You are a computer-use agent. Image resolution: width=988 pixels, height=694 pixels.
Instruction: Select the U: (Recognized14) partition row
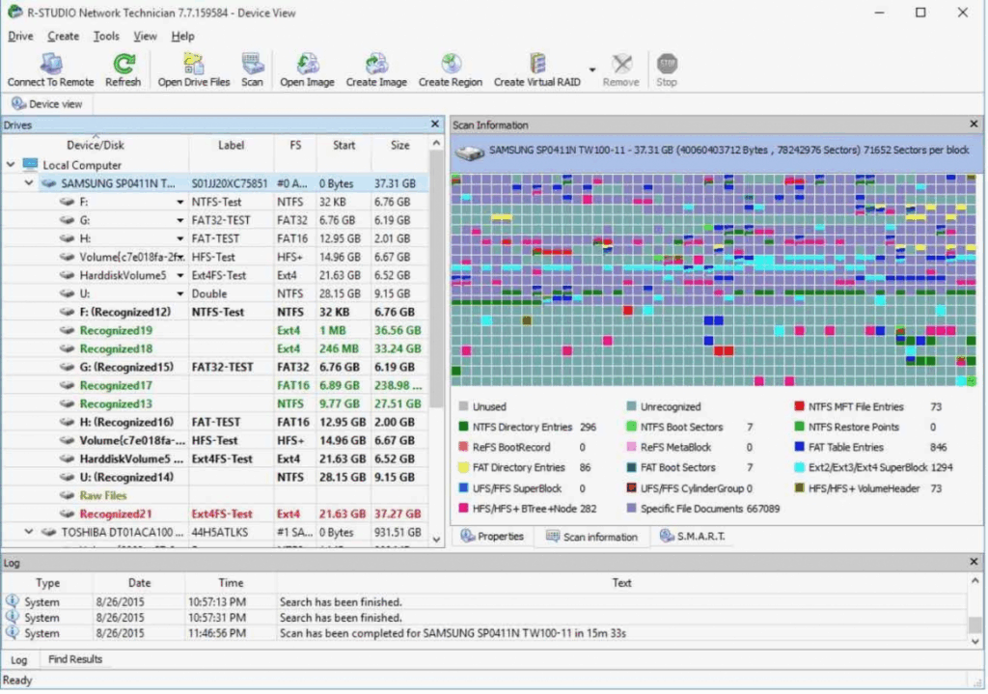point(215,477)
